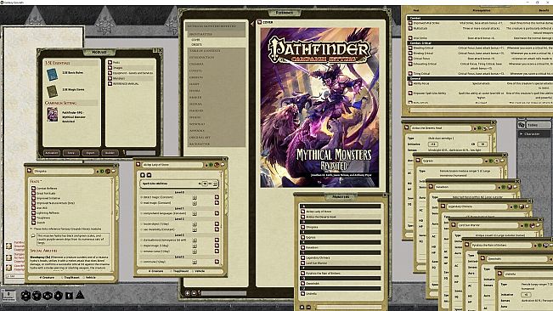Image resolution: width=553 pixels, height=311 pixels.
Task: Click the add plus icon in Monsters window
Action: pyautogui.click(x=302, y=307)
